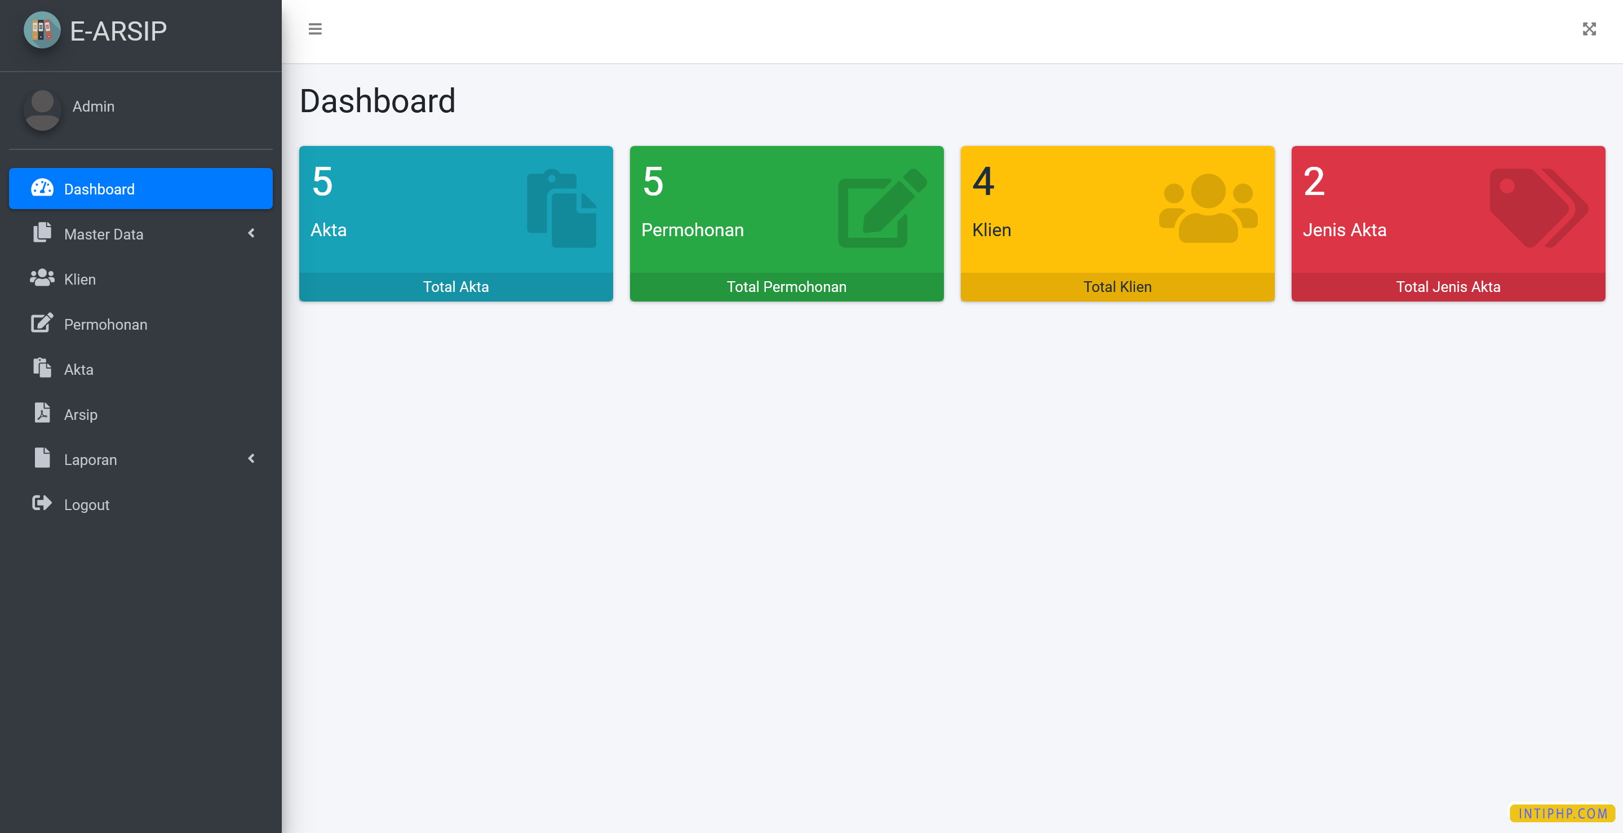Toggle fullscreen mode with expand icon
The image size is (1623, 833).
click(x=1589, y=29)
